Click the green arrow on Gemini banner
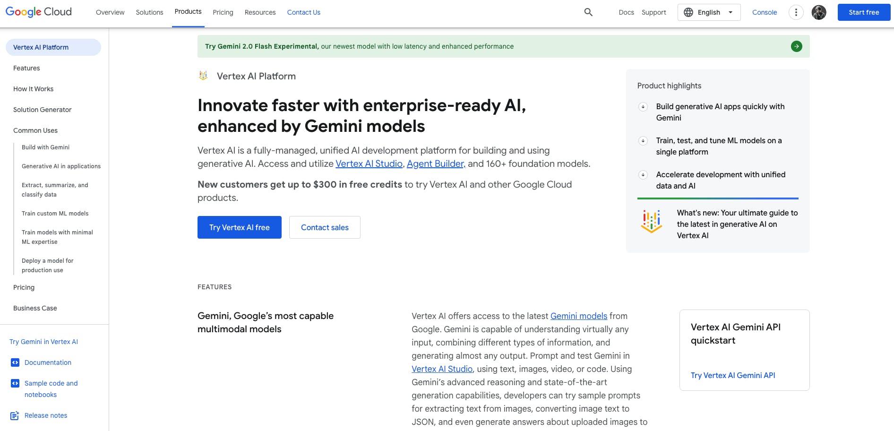This screenshot has height=431, width=894. point(797,46)
